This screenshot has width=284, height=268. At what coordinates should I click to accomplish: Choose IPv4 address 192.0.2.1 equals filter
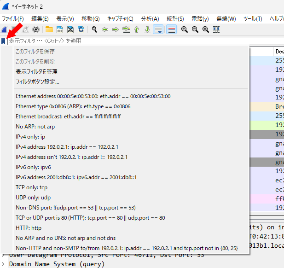[131, 147]
